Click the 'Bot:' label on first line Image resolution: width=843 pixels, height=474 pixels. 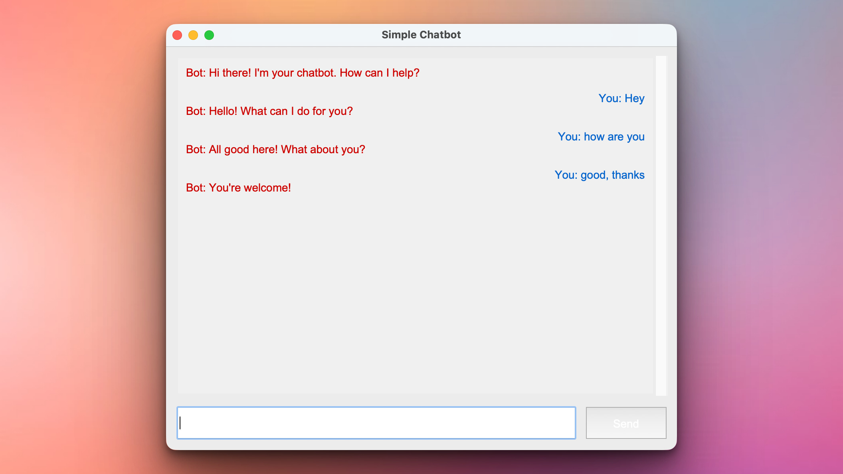(196, 73)
